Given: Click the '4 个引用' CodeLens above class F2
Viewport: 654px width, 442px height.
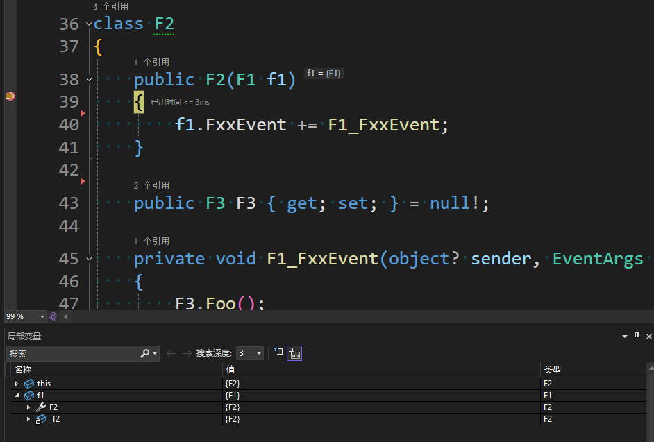Looking at the screenshot, I should [110, 7].
